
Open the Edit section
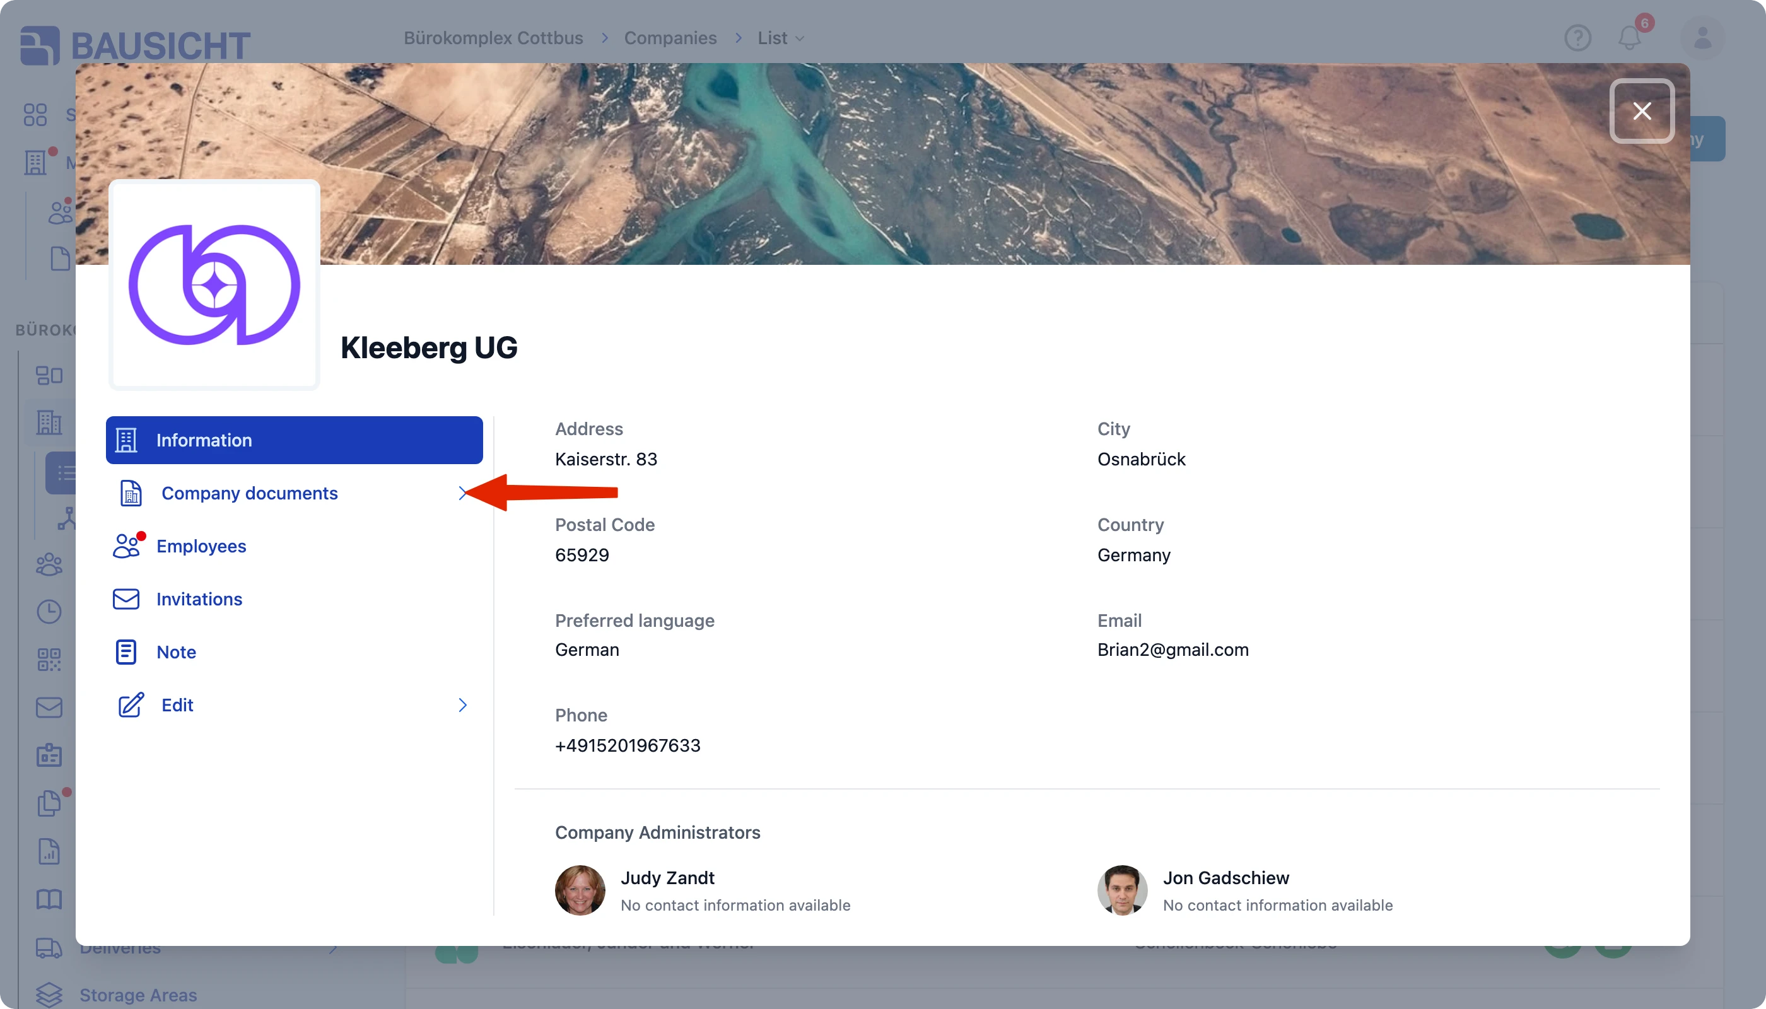294,705
